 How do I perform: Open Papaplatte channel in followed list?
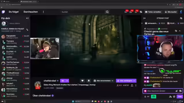(15, 37)
